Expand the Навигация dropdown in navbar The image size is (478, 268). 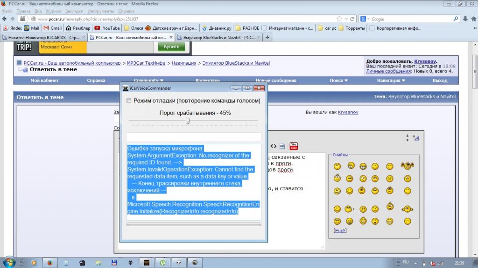click(391, 80)
